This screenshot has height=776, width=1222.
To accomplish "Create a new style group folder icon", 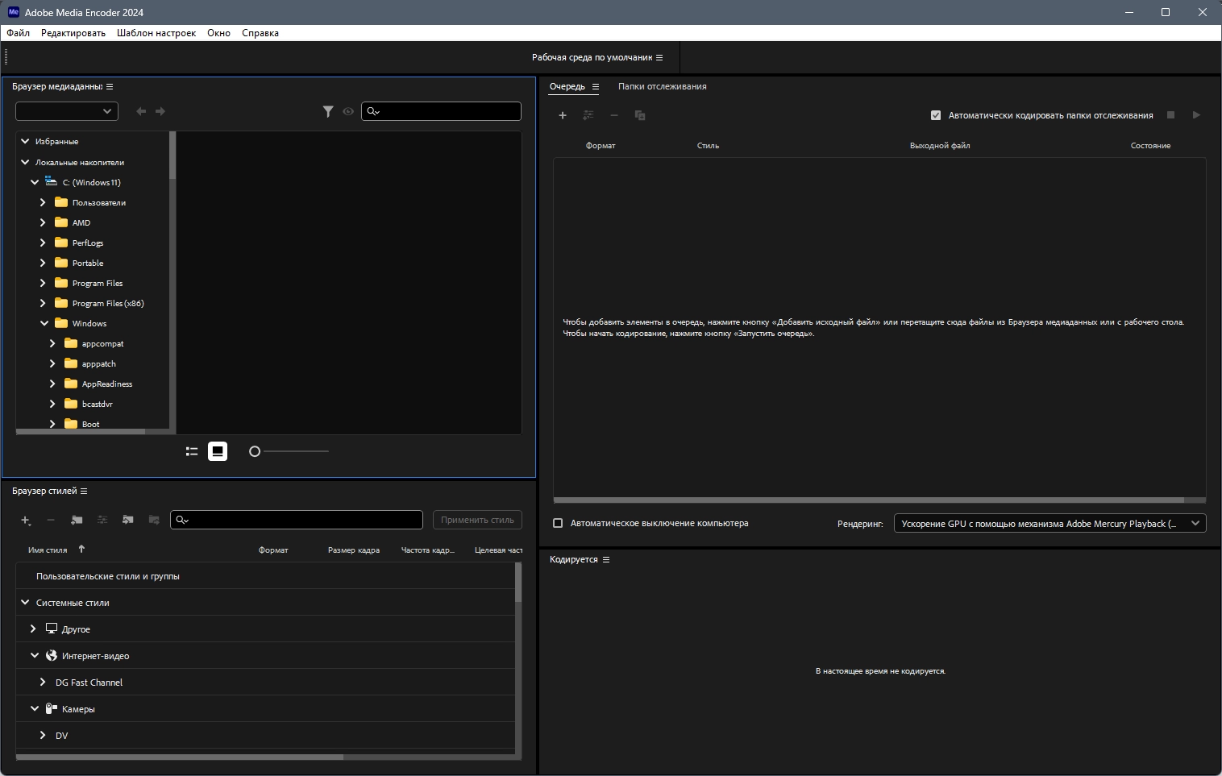I will (x=77, y=520).
